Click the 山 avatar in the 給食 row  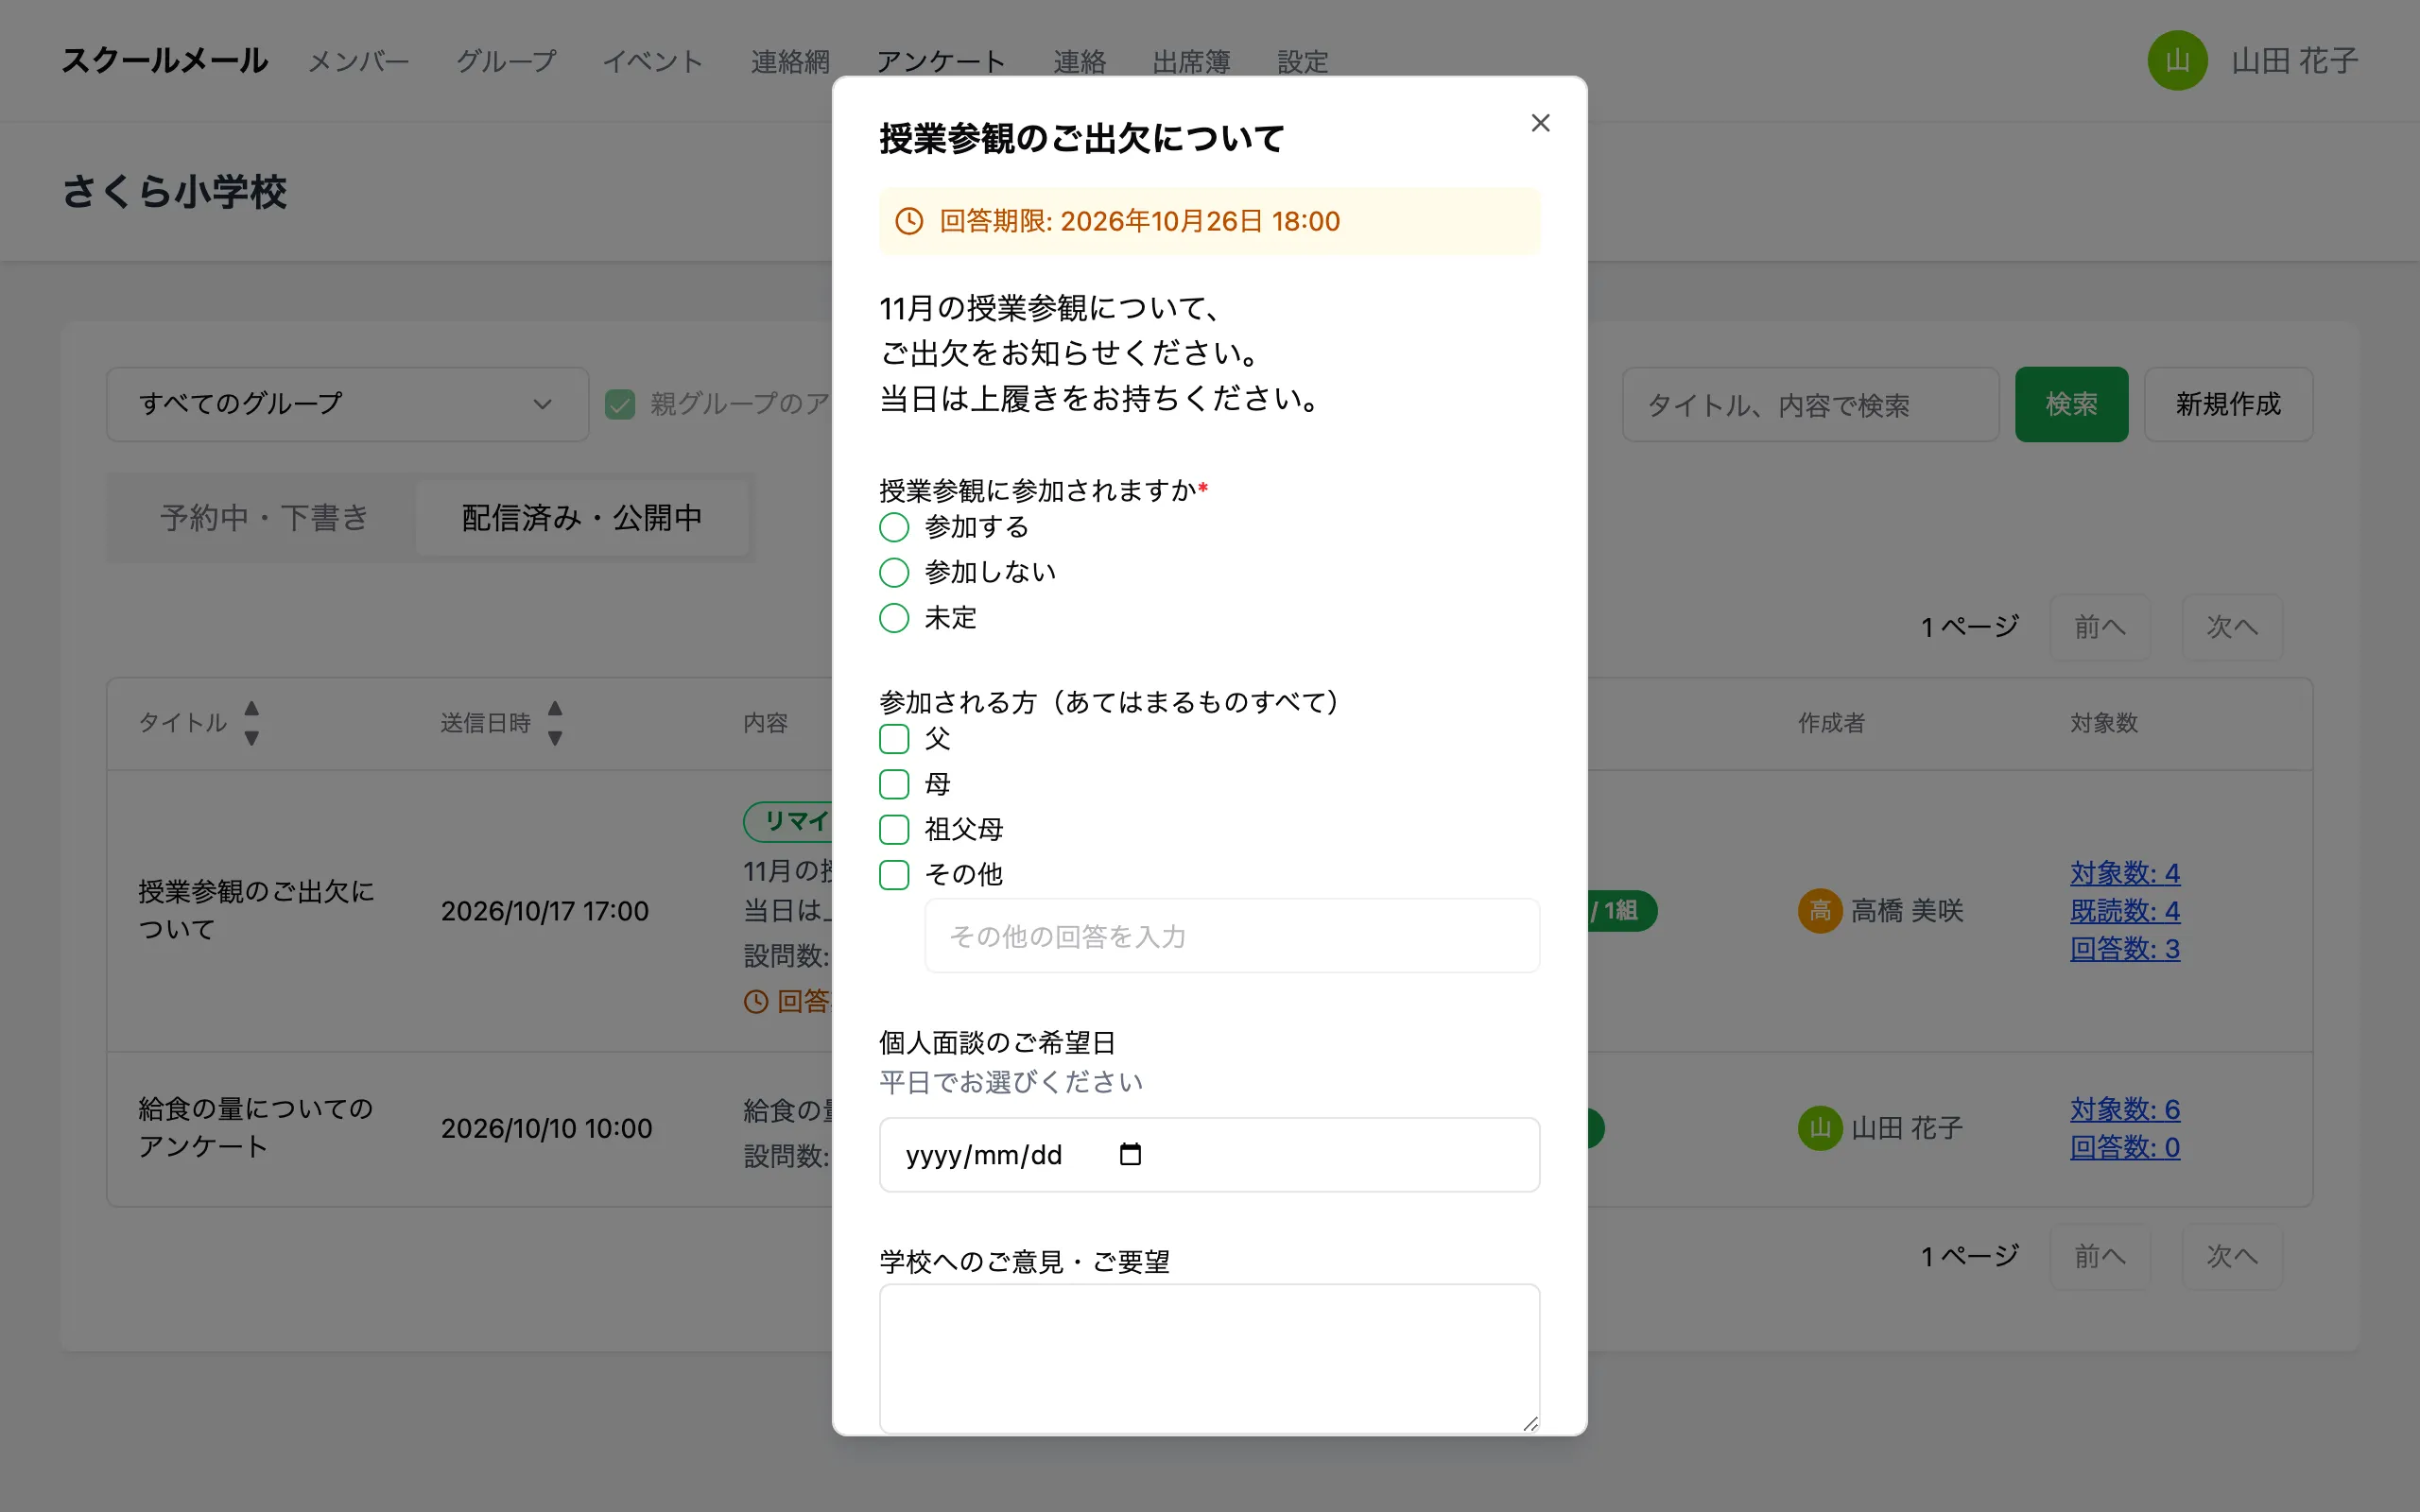pyautogui.click(x=1820, y=1128)
